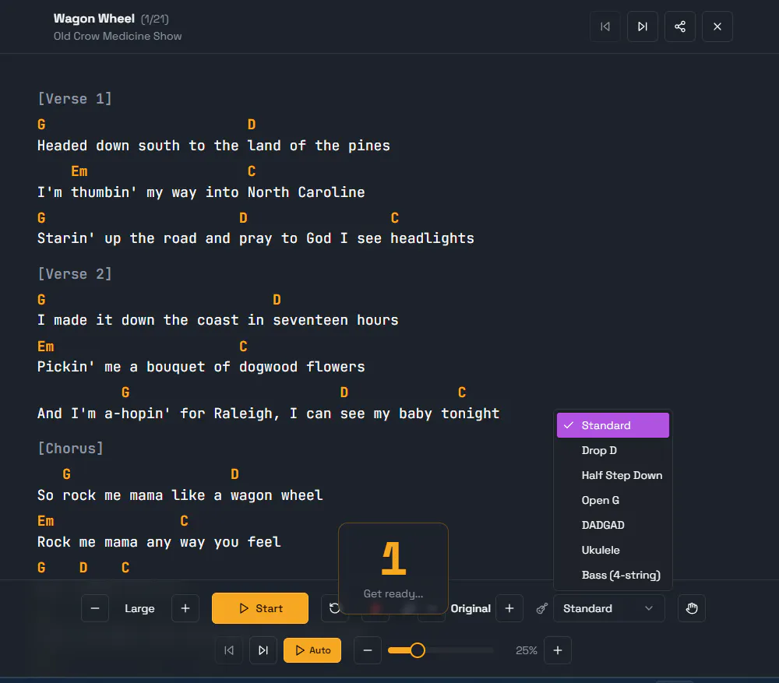This screenshot has width=779, height=683.
Task: Click the 25% speed value
Action: pyautogui.click(x=526, y=650)
